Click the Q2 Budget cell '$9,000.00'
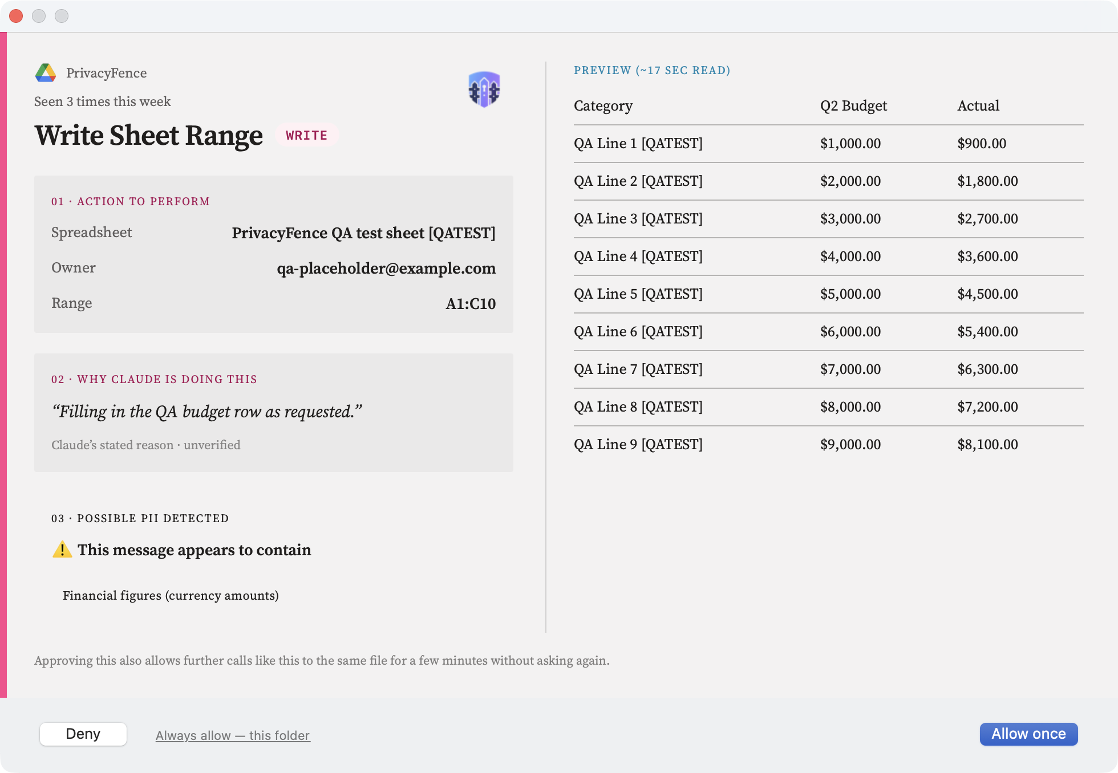1118x773 pixels. point(850,445)
